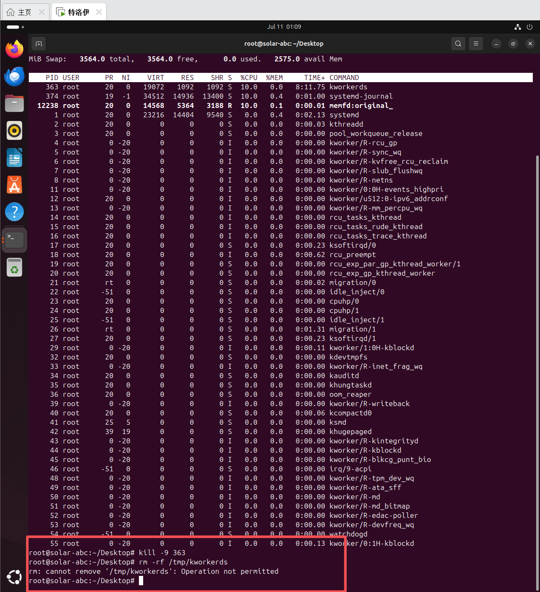Click the %CPU column header
The width and height of the screenshot is (540, 592).
click(249, 77)
